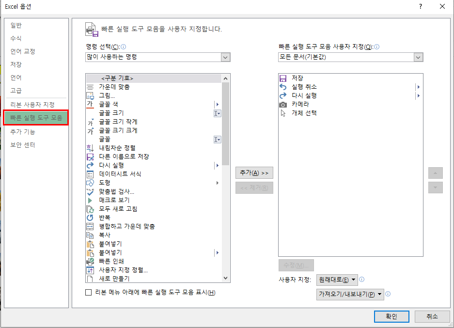
Task: Click the 가운데 맞춤 align icon
Action: tap(90, 87)
